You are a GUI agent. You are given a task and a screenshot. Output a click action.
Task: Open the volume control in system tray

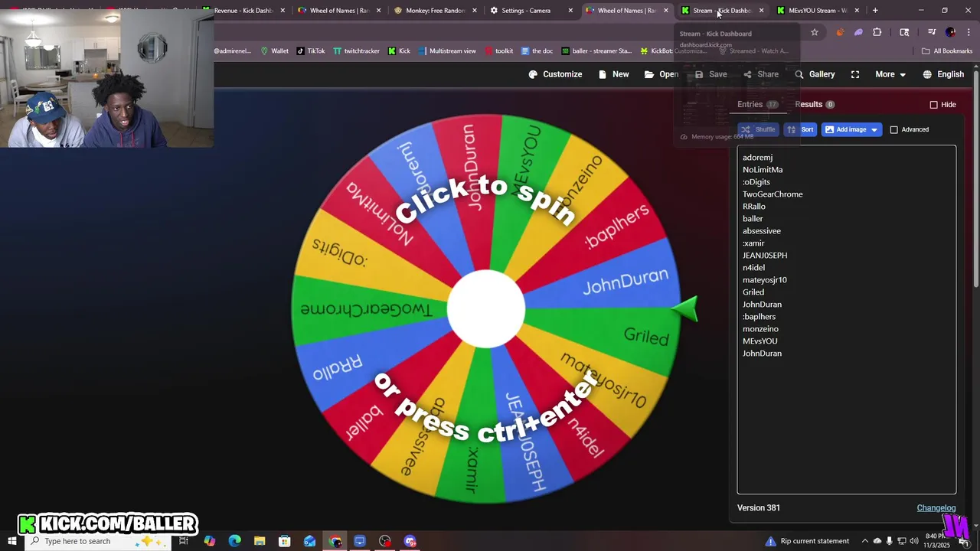tap(914, 541)
